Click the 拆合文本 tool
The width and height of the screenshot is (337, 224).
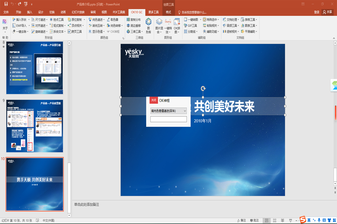57,32
